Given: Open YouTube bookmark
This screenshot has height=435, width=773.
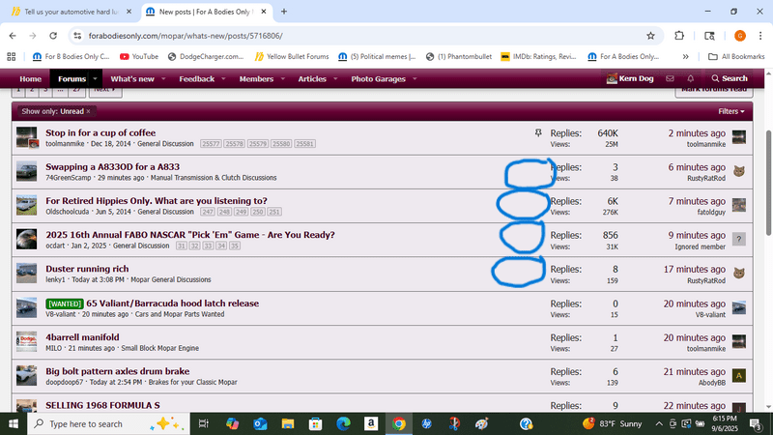Looking at the screenshot, I should point(139,57).
